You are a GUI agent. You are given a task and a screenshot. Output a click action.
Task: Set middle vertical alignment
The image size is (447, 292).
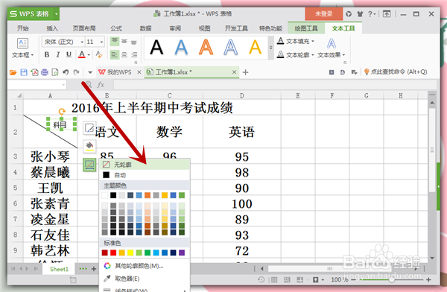(x=124, y=42)
